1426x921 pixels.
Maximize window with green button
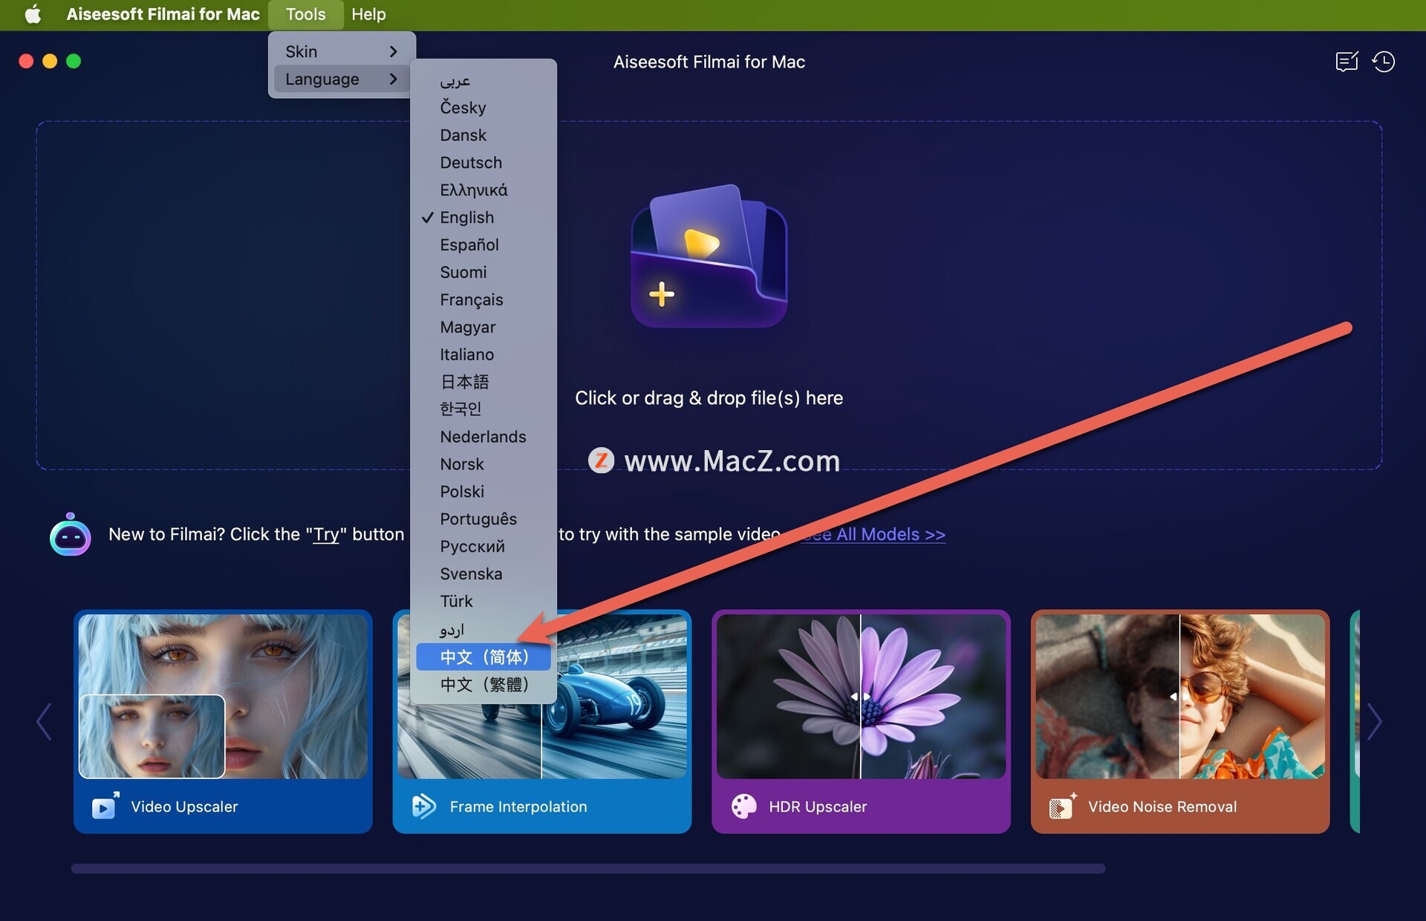74,61
